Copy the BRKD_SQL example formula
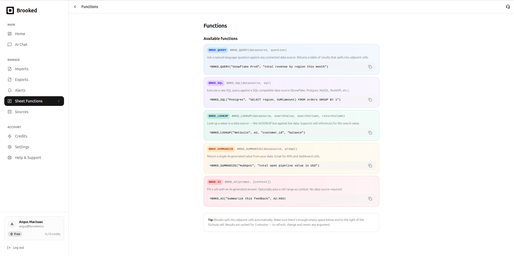This screenshot has height=256, width=514. (x=370, y=100)
